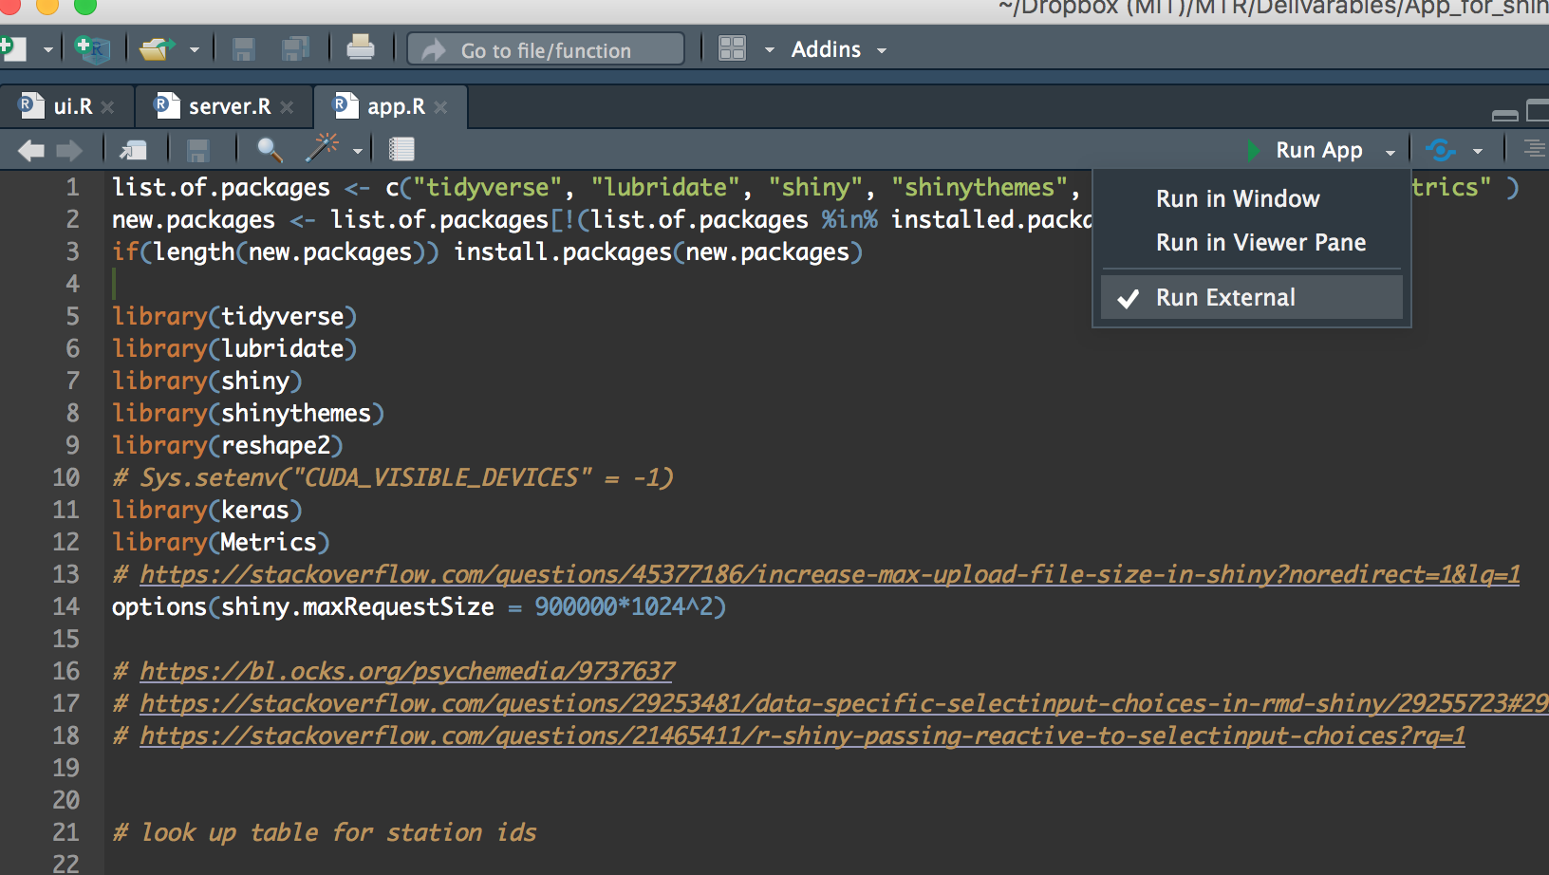1549x875 pixels.
Task: Click on 'library(keras)' code line
Action: pyautogui.click(x=207, y=510)
